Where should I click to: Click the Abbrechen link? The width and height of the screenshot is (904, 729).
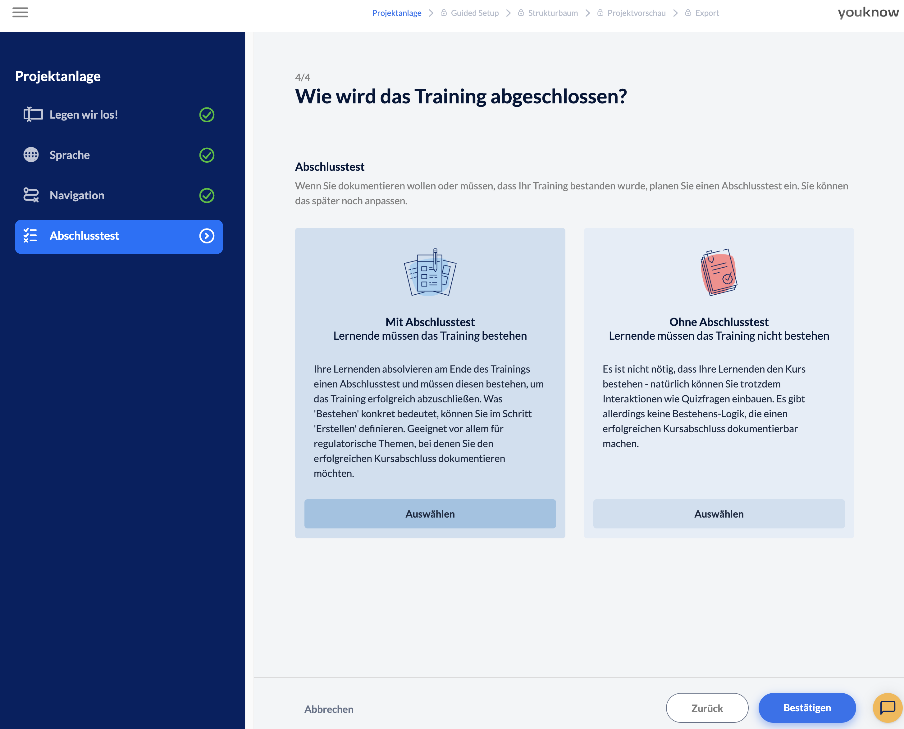coord(328,709)
